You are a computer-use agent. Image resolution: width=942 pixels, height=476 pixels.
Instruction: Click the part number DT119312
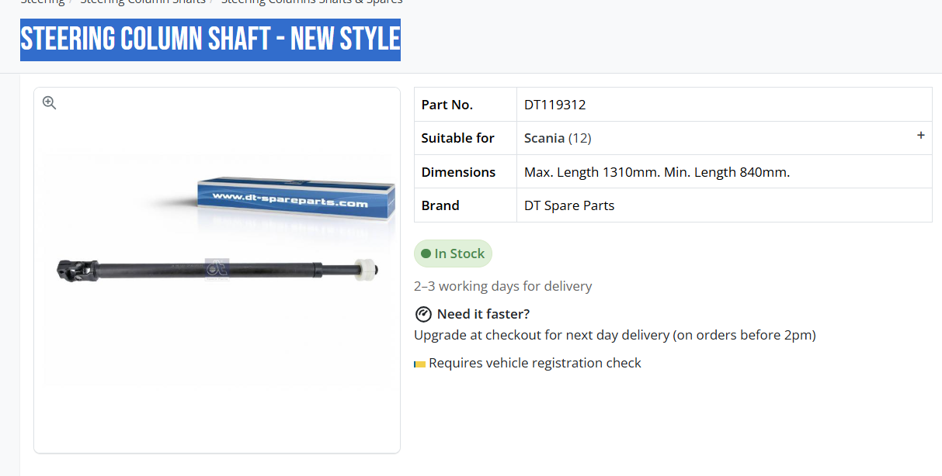[554, 105]
